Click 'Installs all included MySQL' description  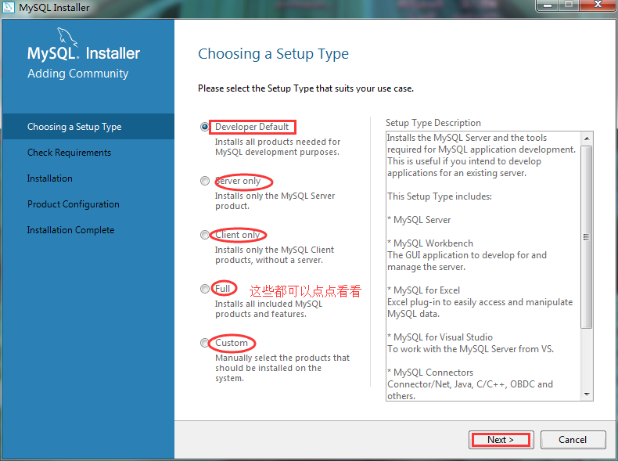tap(268, 304)
